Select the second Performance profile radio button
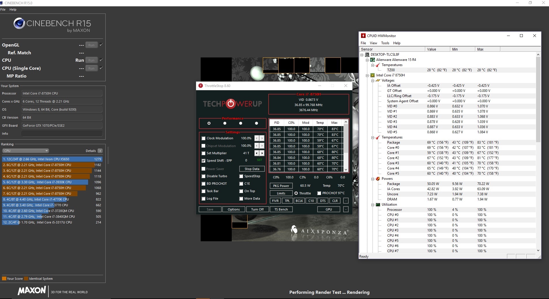 [225, 123]
